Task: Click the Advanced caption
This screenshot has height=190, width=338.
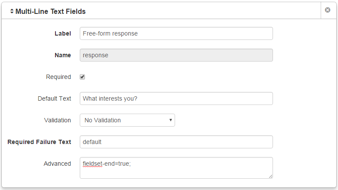Action: [57, 164]
